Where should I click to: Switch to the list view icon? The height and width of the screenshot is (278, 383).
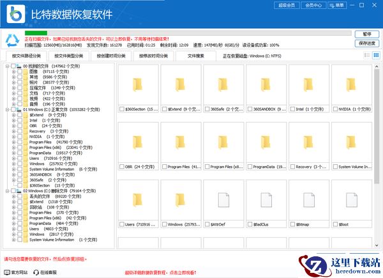tap(367, 55)
